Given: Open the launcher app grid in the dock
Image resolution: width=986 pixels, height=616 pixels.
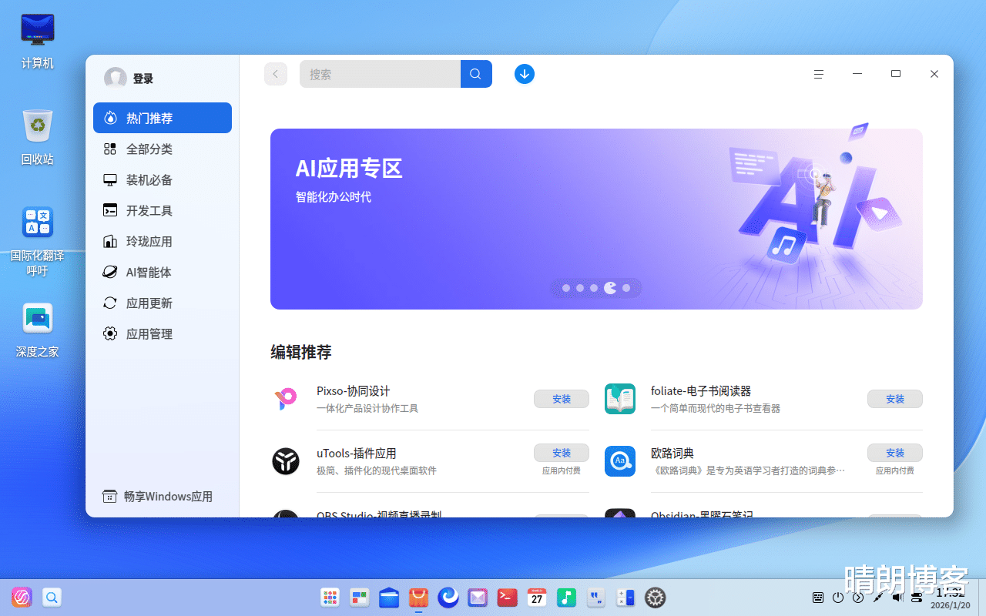Looking at the screenshot, I should [330, 597].
